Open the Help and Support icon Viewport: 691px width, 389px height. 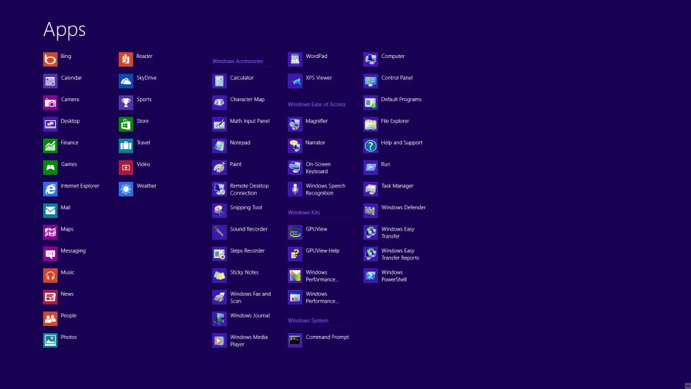371,146
